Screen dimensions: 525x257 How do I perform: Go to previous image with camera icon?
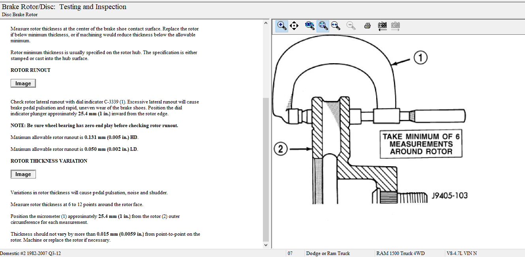[x=382, y=26]
